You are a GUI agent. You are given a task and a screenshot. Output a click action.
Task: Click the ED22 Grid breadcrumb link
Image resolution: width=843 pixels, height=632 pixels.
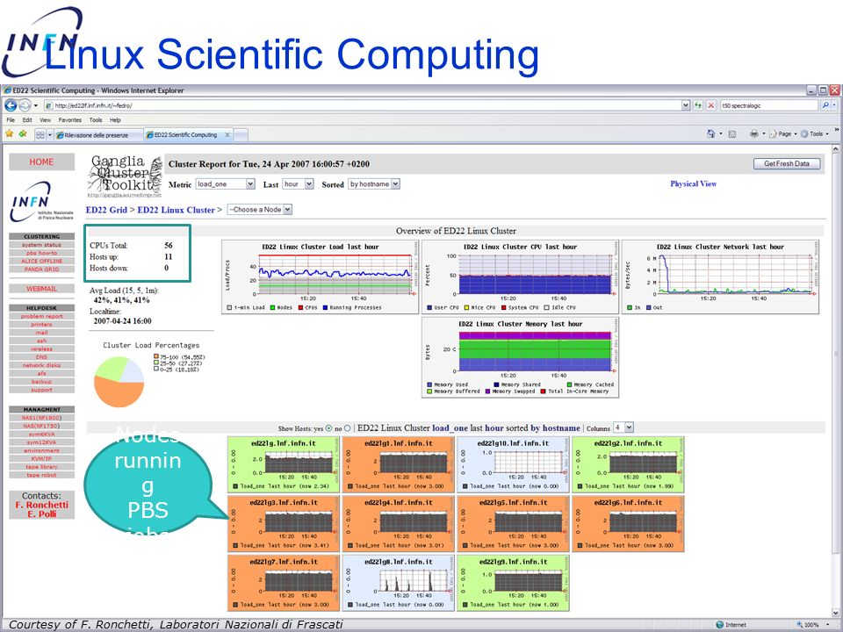click(x=106, y=210)
